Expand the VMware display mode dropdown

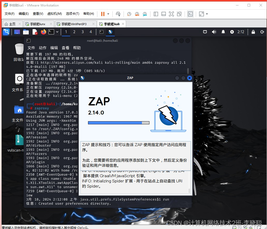[207, 14]
